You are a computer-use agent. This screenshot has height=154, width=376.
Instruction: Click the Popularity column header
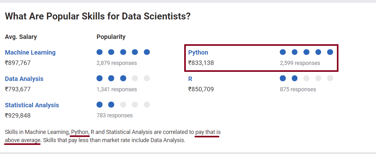click(111, 37)
